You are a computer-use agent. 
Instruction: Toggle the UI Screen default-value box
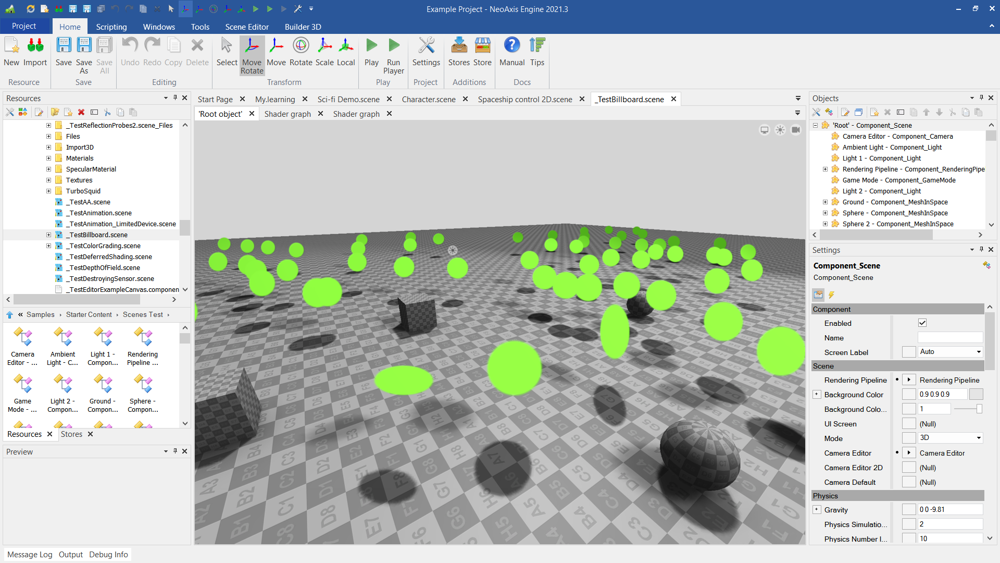click(909, 424)
